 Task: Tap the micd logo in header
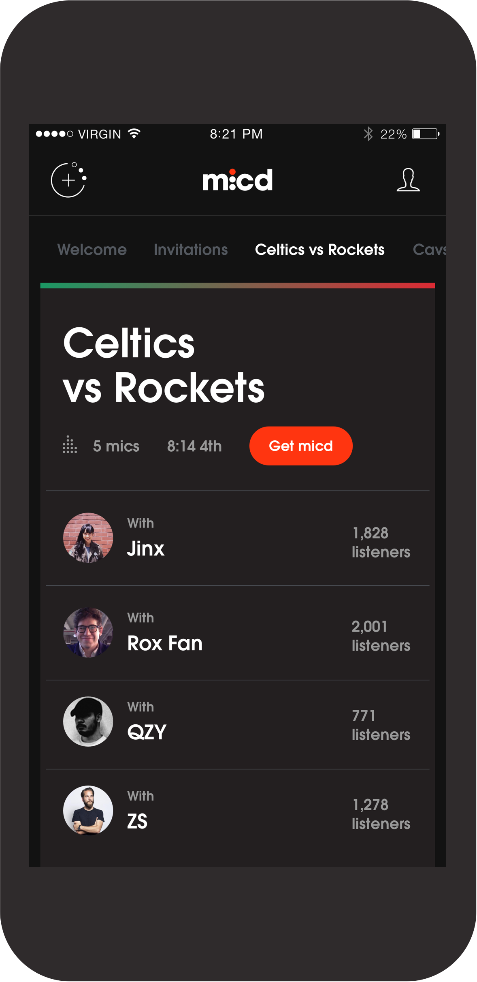238,180
